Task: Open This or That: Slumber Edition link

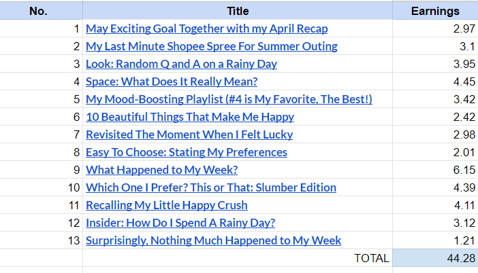Action: (x=211, y=187)
